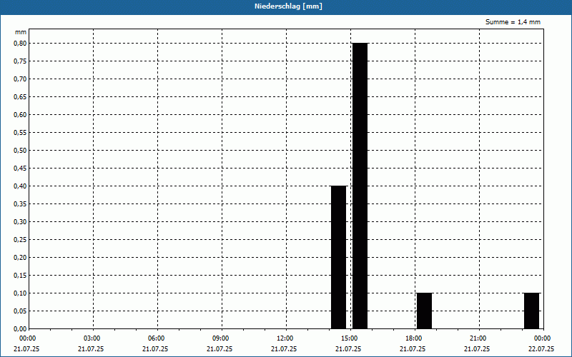The height and width of the screenshot is (357, 572).
Task: Select the 0,10 mm bar near midnight
Action: click(531, 311)
